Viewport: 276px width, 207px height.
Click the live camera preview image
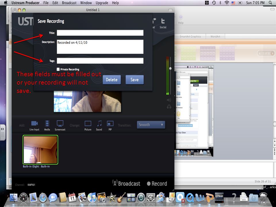[x=87, y=101]
